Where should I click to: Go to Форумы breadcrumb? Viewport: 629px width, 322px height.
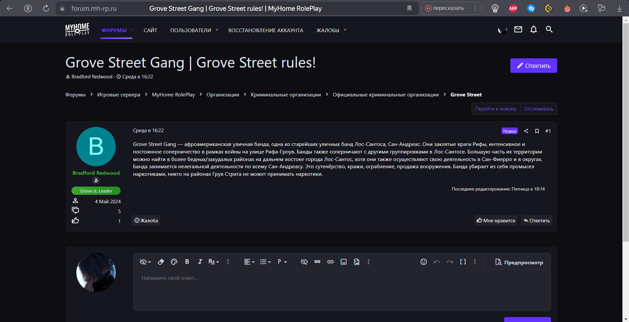tap(75, 95)
